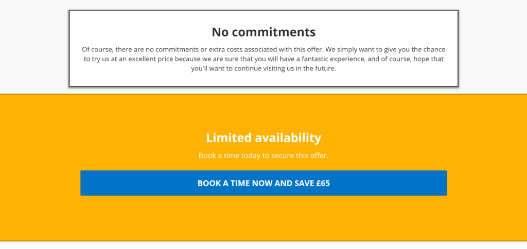This screenshot has width=527, height=249.
Task: Click the Limited availability heading
Action: pyautogui.click(x=263, y=138)
